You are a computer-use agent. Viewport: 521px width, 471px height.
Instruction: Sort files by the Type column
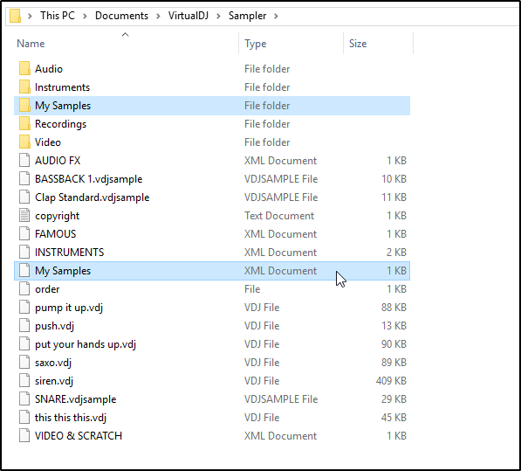[291, 43]
